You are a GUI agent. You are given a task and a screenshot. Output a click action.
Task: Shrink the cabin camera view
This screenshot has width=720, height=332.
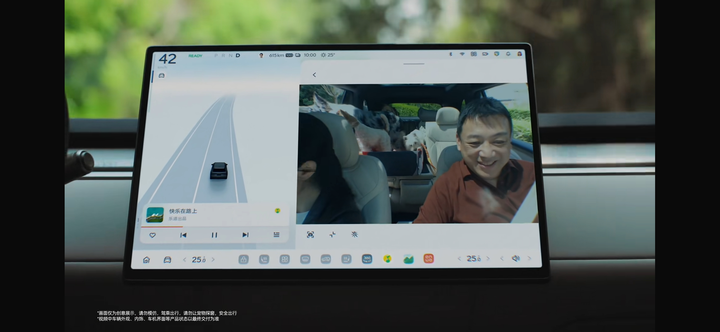(332, 234)
